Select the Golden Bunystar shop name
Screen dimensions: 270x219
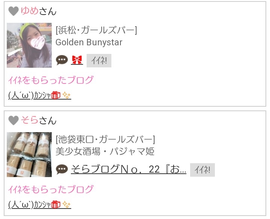89,42
